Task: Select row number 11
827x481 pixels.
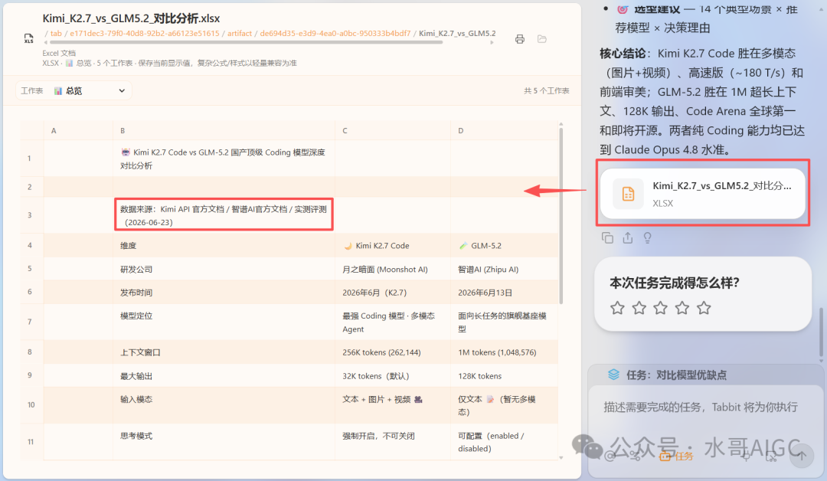Action: click(30, 442)
